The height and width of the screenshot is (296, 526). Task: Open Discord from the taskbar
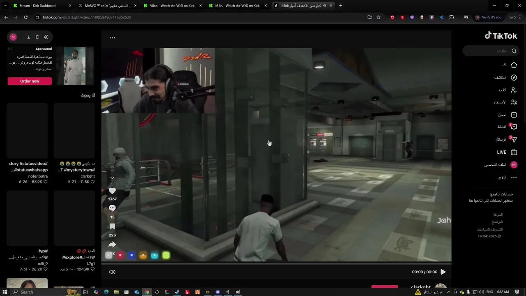[218, 292]
